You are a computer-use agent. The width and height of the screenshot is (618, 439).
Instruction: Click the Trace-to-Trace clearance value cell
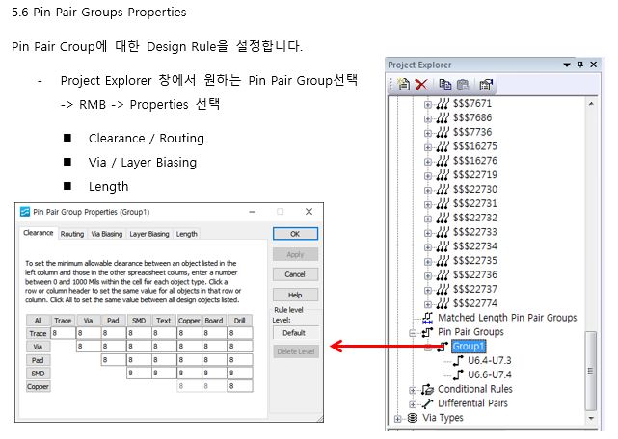(63, 333)
